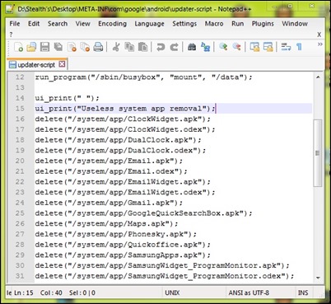
Task: Open a file using the folder icon
Action: coord(31,47)
